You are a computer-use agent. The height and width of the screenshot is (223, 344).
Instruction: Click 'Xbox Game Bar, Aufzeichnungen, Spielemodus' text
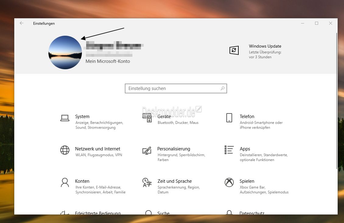(264, 190)
